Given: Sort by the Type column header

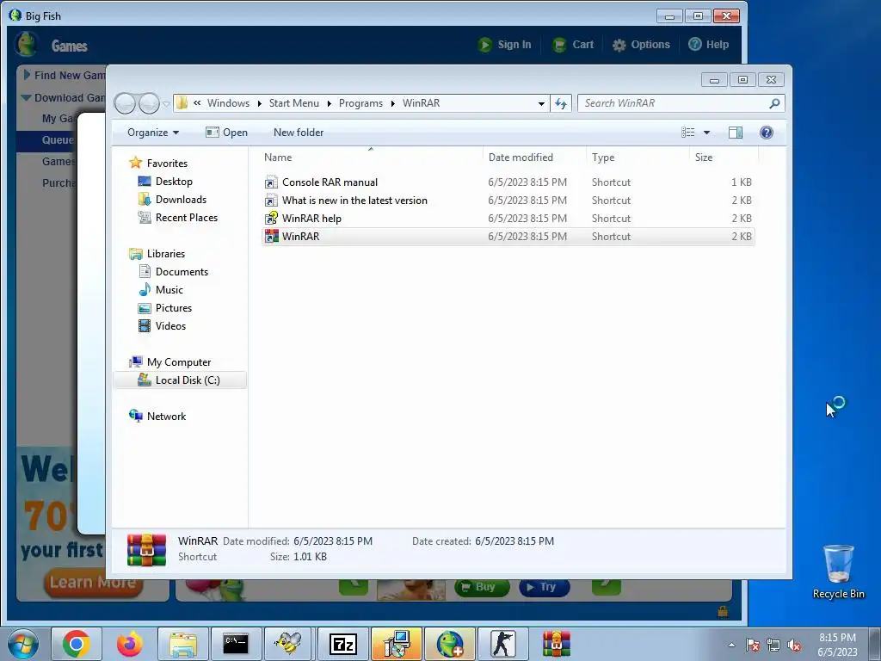Looking at the screenshot, I should (638, 158).
